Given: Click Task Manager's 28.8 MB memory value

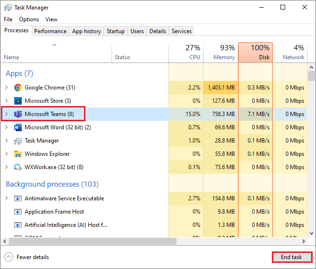Looking at the screenshot, I should (225, 141).
